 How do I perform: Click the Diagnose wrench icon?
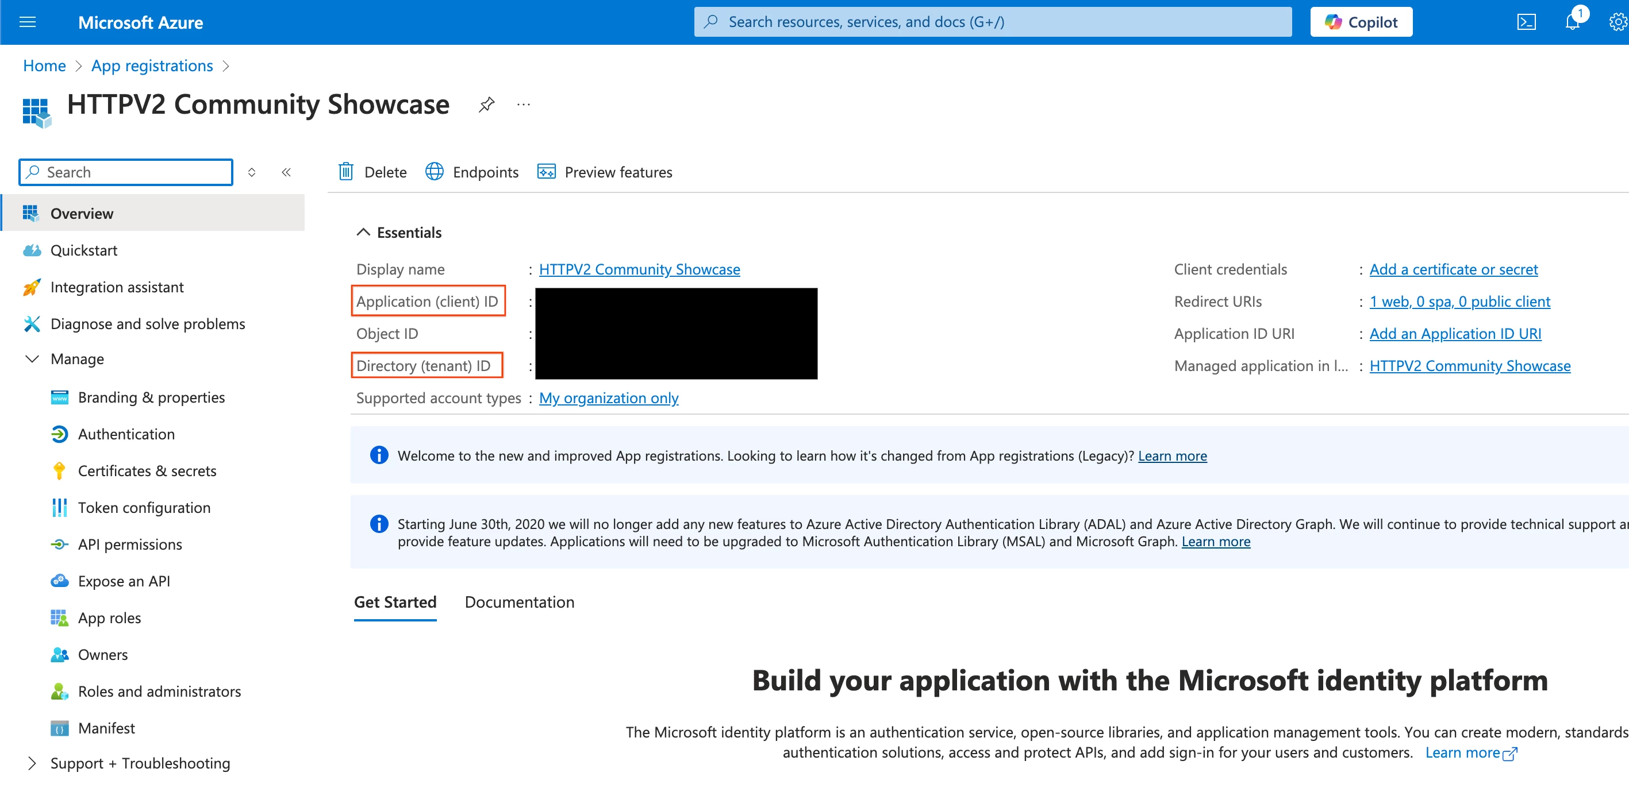32,323
